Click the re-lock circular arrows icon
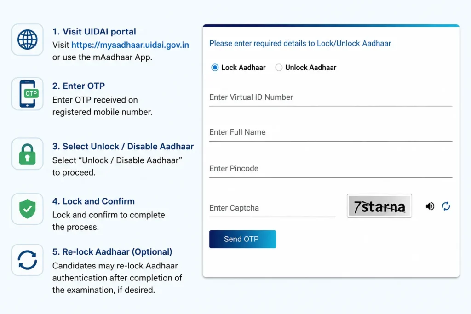 27,260
